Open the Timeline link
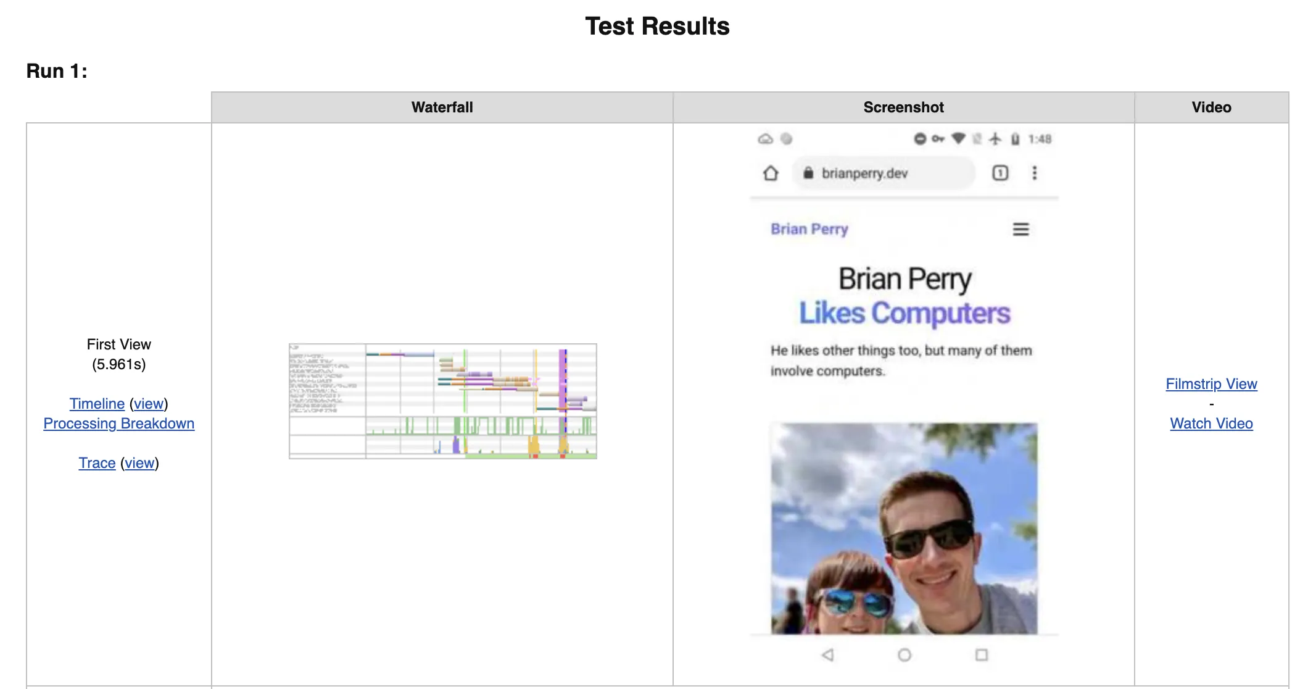 click(x=97, y=404)
